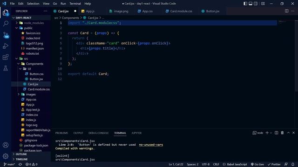This screenshot has height=167, width=298.
Task: Switch to the Debug Console tab
Action: pyautogui.click(x=98, y=133)
